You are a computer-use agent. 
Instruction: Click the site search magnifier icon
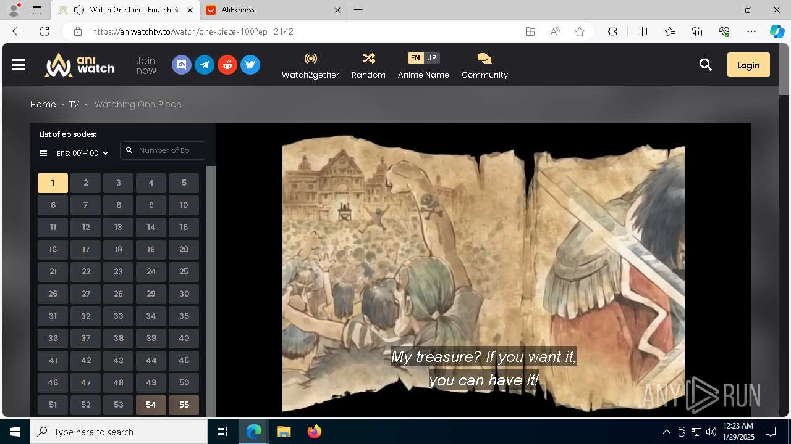tap(706, 65)
